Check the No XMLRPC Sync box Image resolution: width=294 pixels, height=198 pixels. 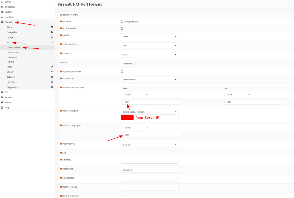click(122, 196)
